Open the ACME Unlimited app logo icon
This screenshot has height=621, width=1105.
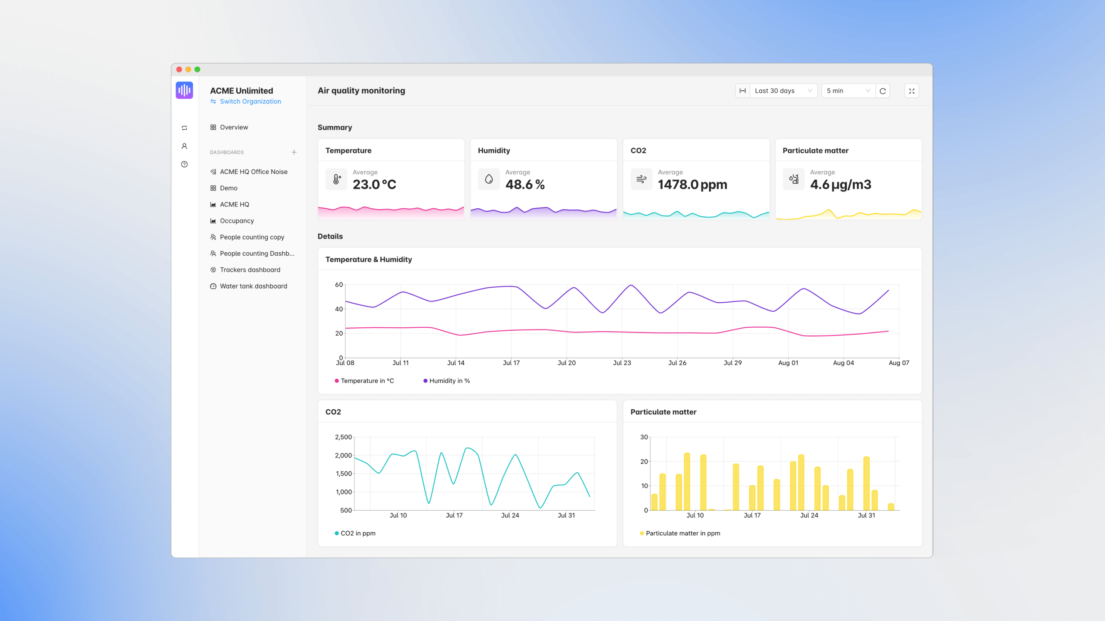tap(184, 90)
